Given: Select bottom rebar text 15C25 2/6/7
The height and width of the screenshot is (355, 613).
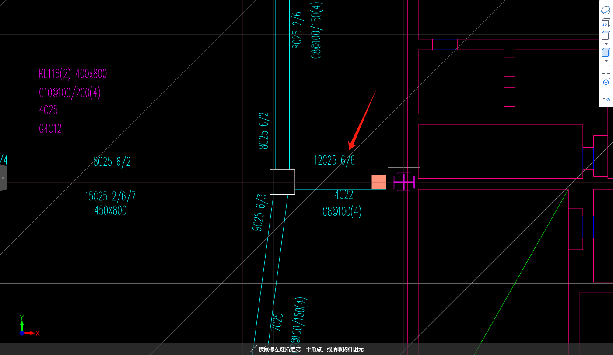Looking at the screenshot, I should pos(110,196).
